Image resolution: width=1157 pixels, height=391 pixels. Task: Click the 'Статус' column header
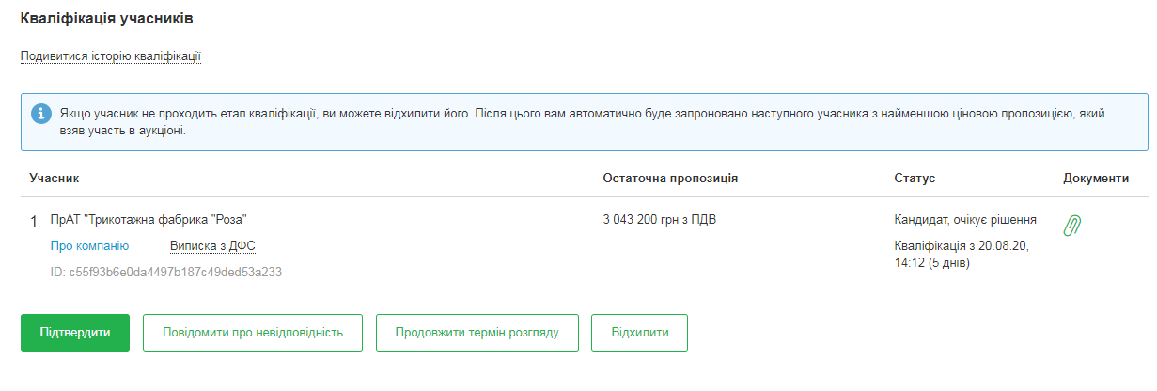(915, 179)
